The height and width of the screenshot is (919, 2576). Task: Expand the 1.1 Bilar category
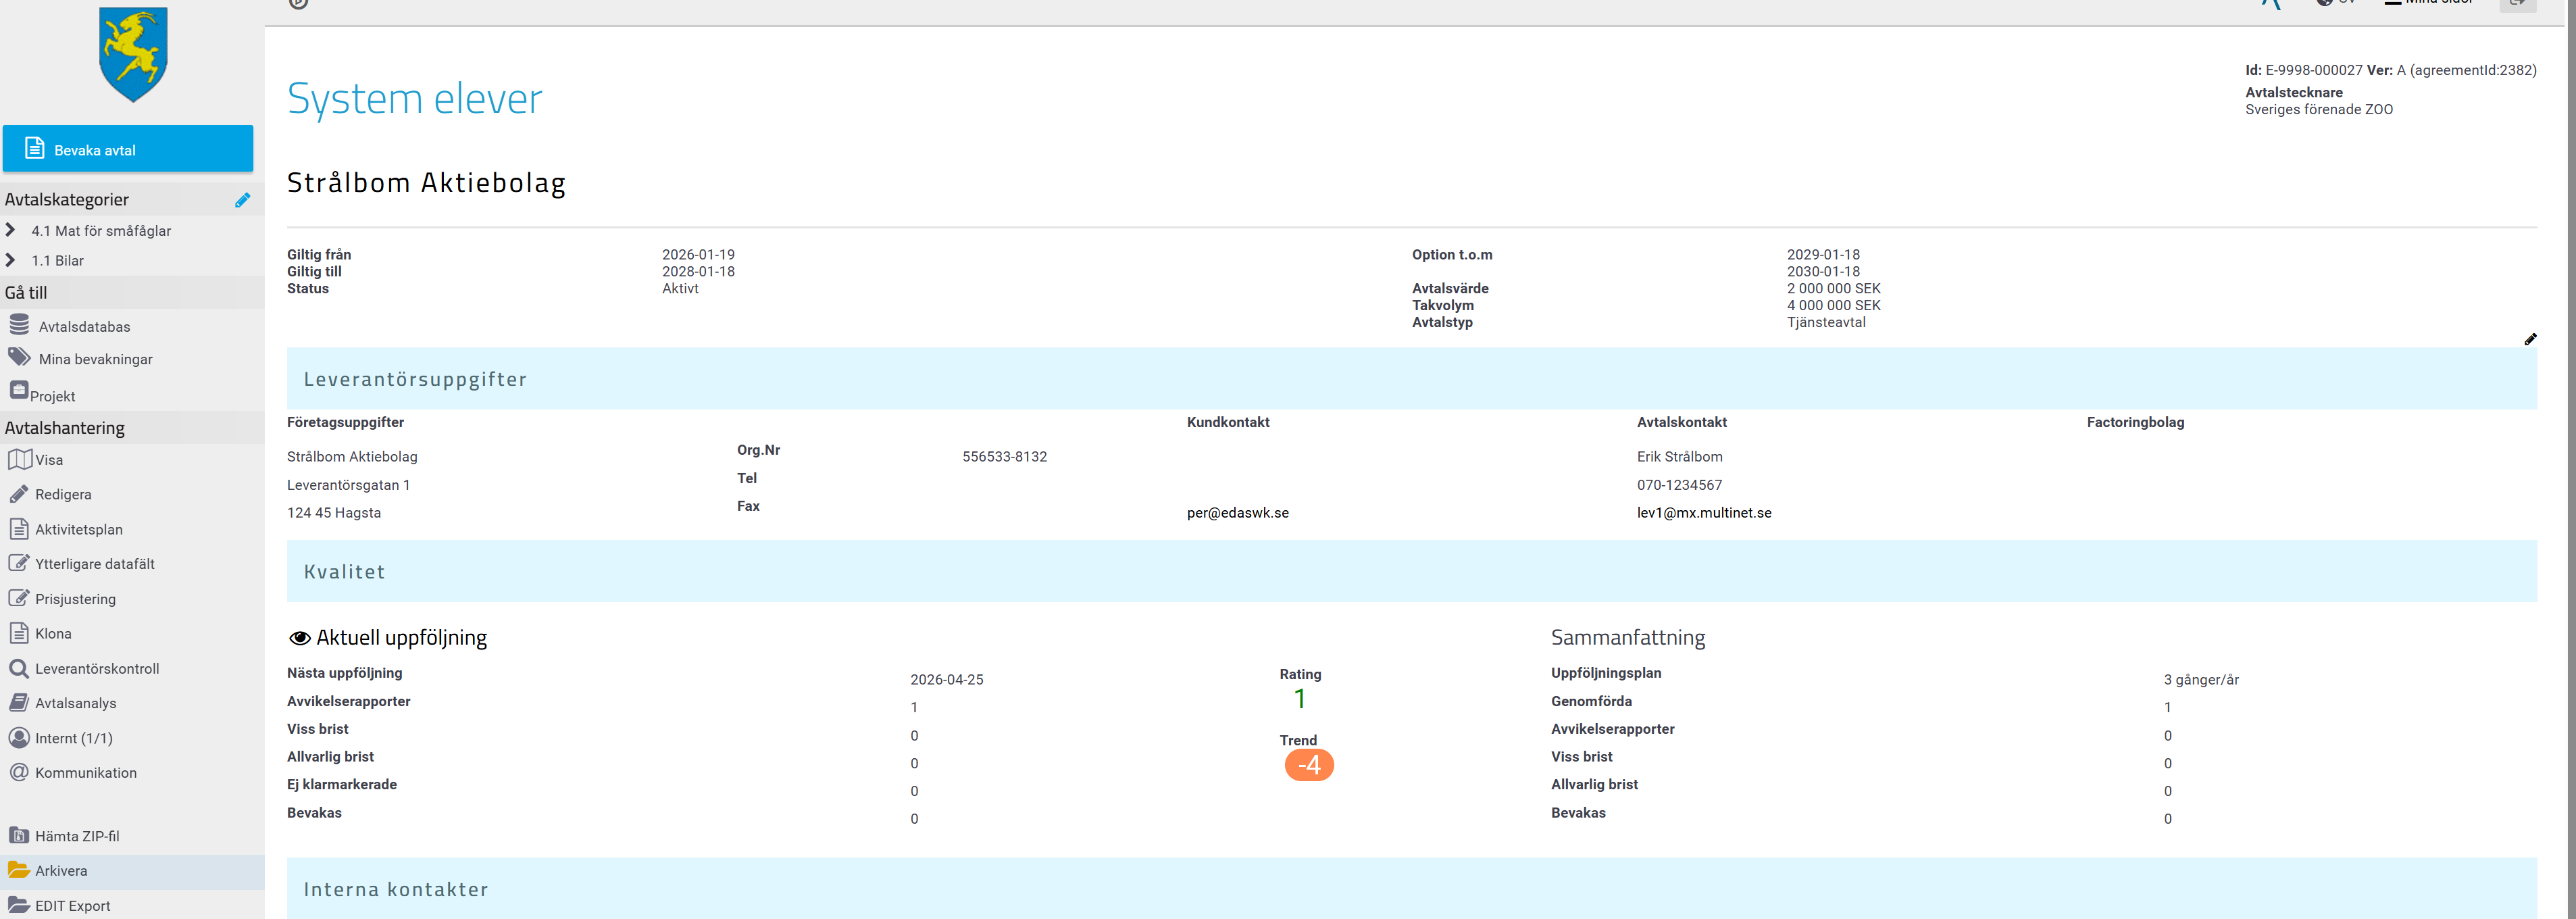click(11, 260)
